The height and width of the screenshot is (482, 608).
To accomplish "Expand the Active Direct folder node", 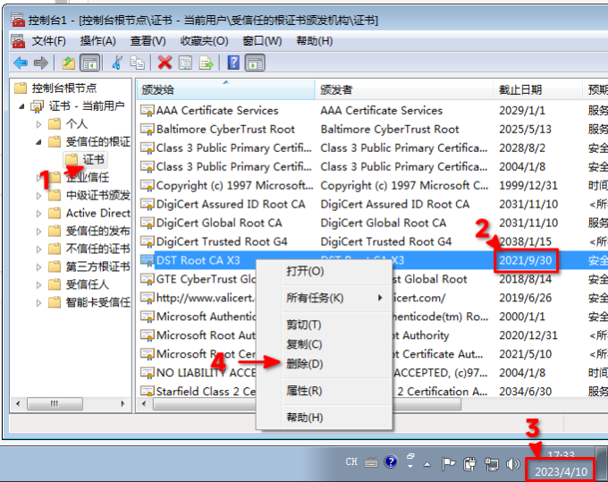I will pos(38,213).
